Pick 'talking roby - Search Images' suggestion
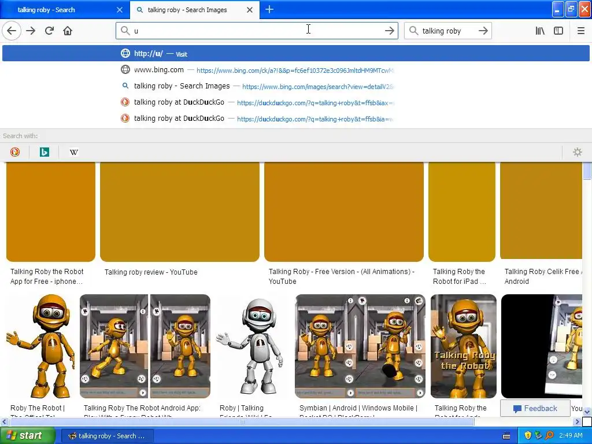Viewport: 592px width, 444px height. [296, 86]
